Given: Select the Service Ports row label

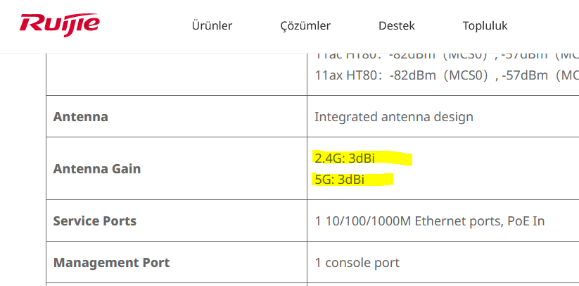Looking at the screenshot, I should coord(95,221).
